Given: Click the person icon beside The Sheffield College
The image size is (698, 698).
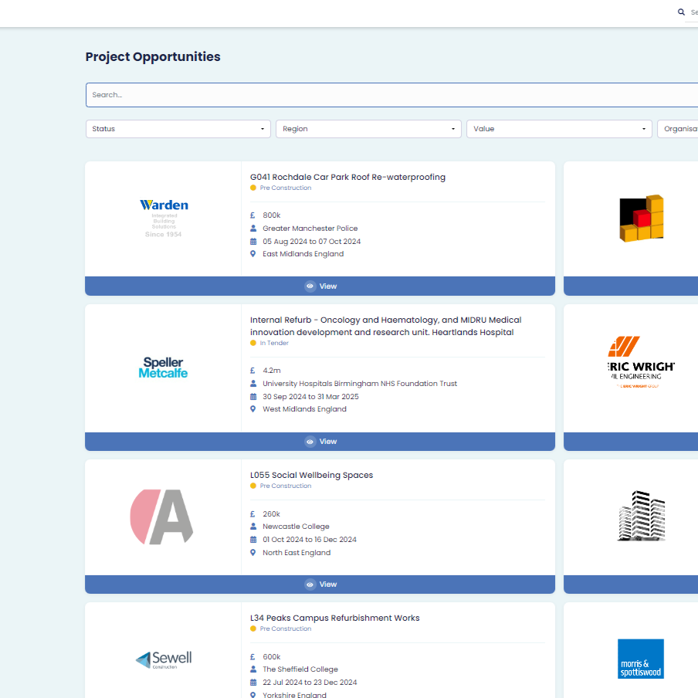Looking at the screenshot, I should pos(253,669).
